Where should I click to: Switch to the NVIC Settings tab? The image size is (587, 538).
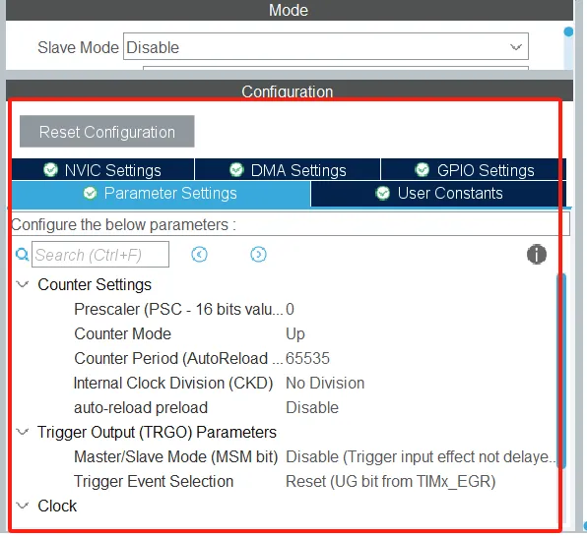coord(103,170)
